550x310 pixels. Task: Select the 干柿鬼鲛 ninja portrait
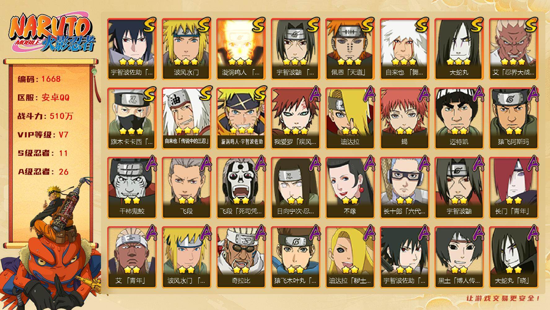pyautogui.click(x=132, y=188)
